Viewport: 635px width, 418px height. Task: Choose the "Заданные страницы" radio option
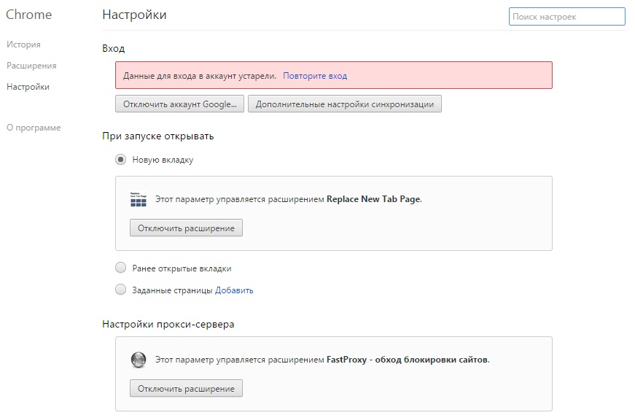coord(121,290)
